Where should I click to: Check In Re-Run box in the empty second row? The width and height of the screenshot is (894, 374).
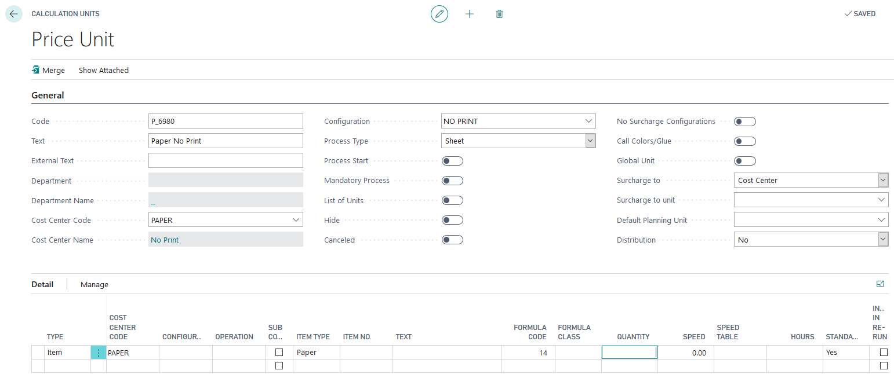(x=884, y=366)
